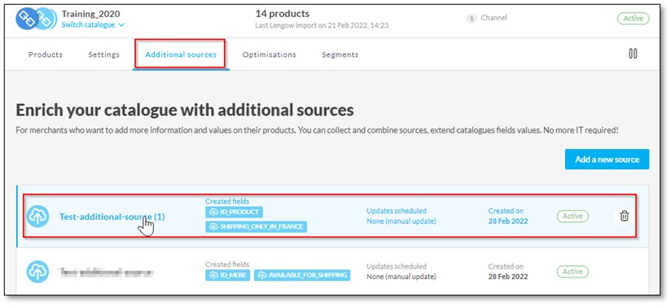Open the Segments tab

tap(340, 55)
